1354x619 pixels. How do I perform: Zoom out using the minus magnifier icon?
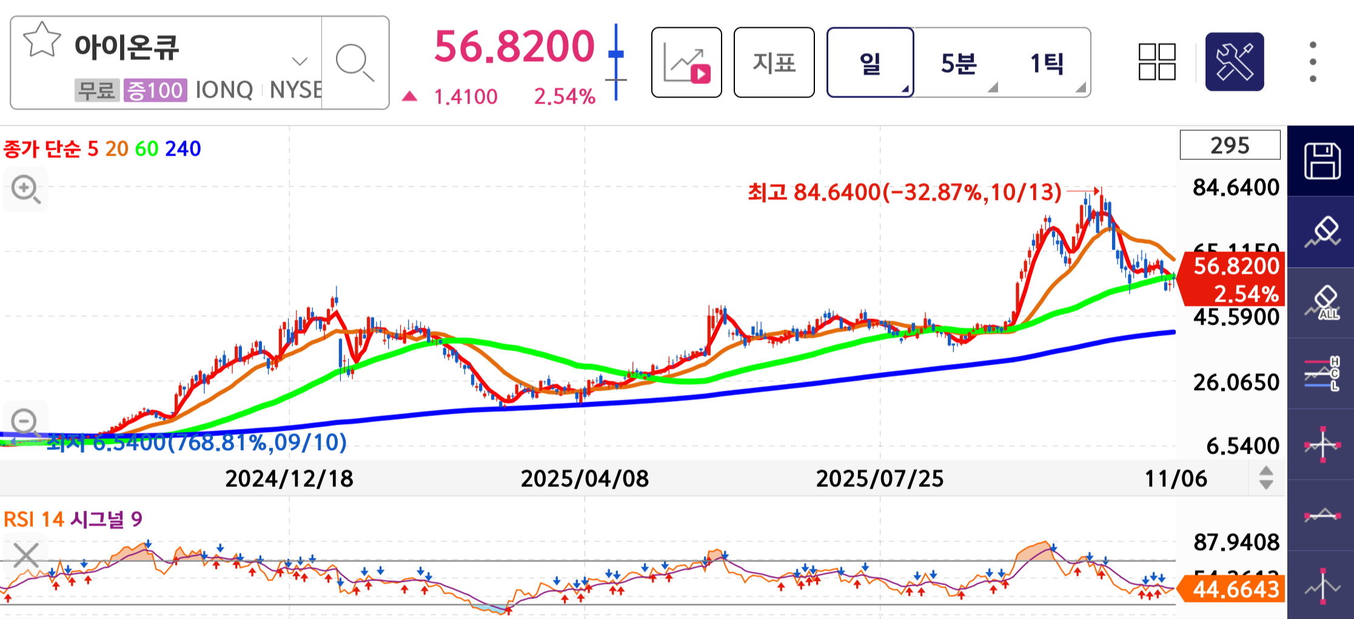[25, 419]
